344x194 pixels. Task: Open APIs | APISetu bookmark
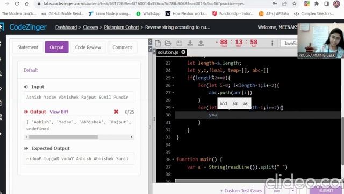pyautogui.click(x=274, y=13)
